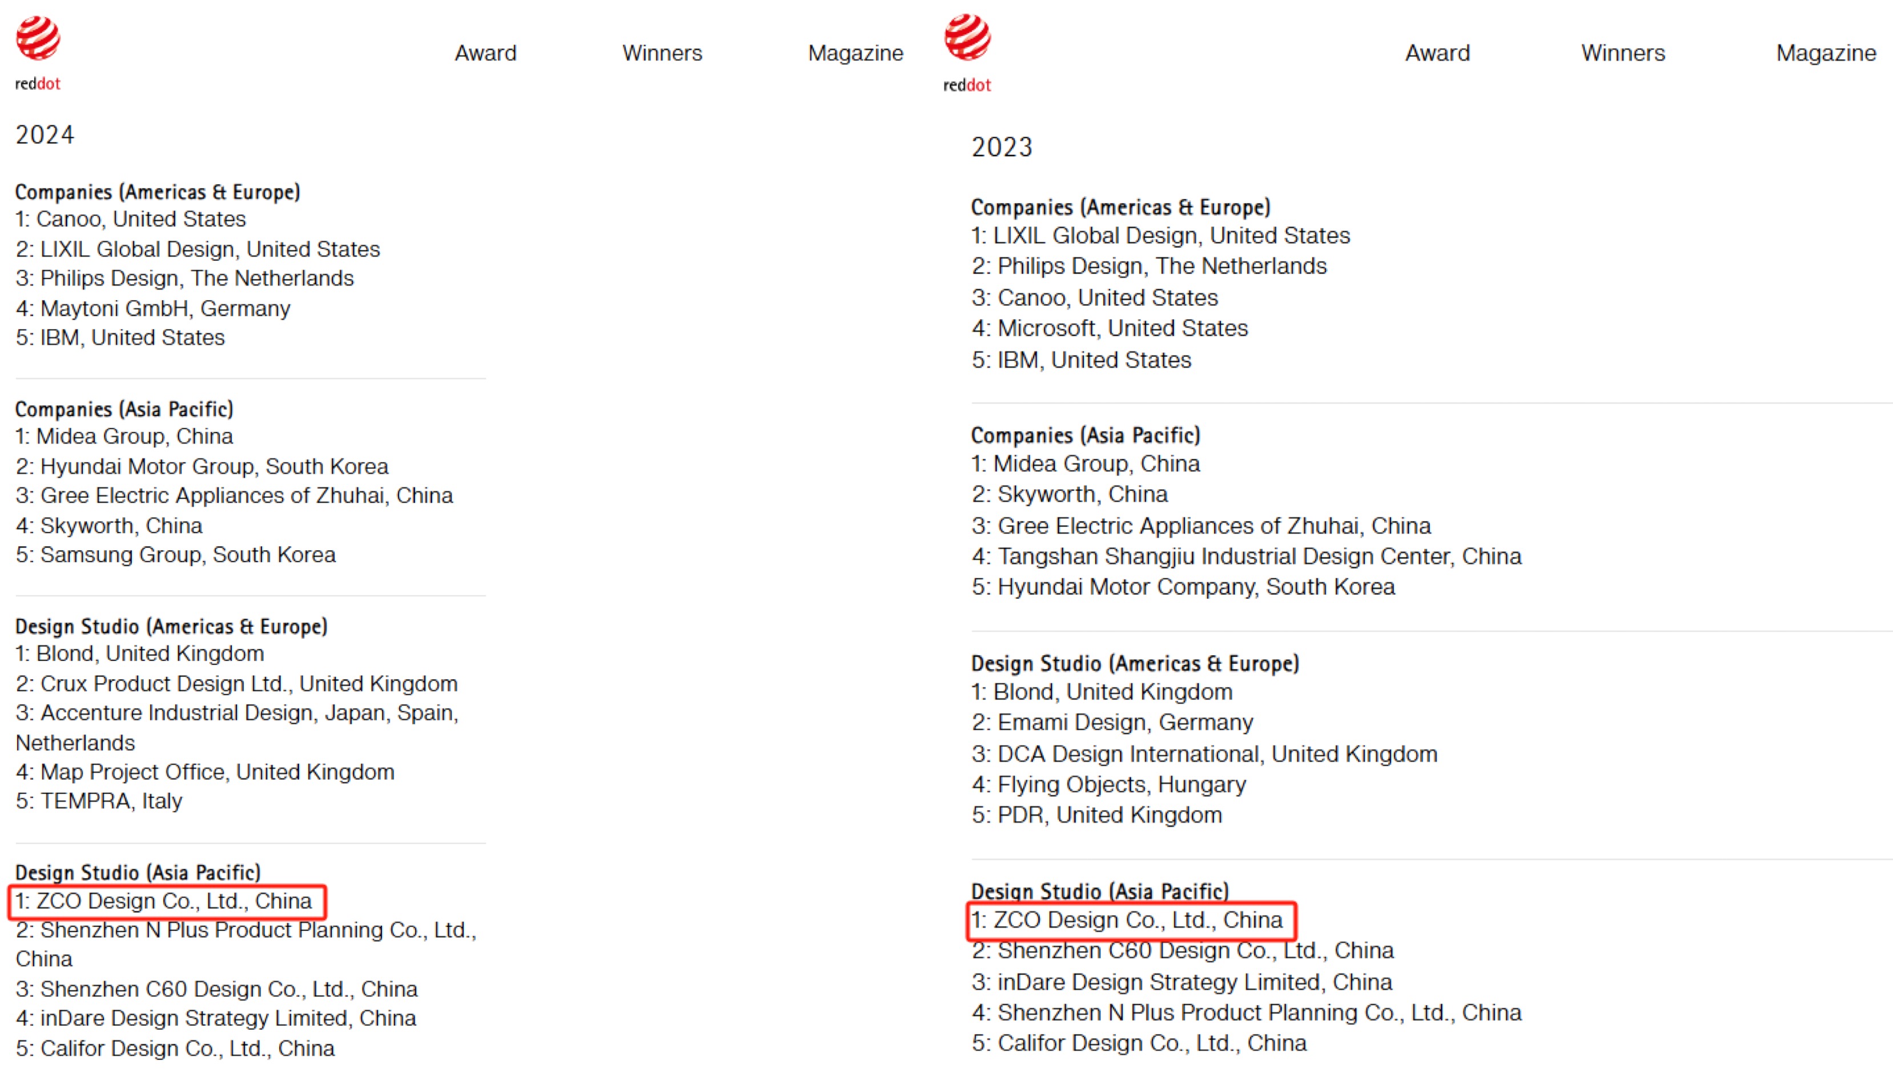Screen dimensions: 1893x1073
Task: Click '5: IBM, United States' in 2024 list
Action: click(120, 337)
